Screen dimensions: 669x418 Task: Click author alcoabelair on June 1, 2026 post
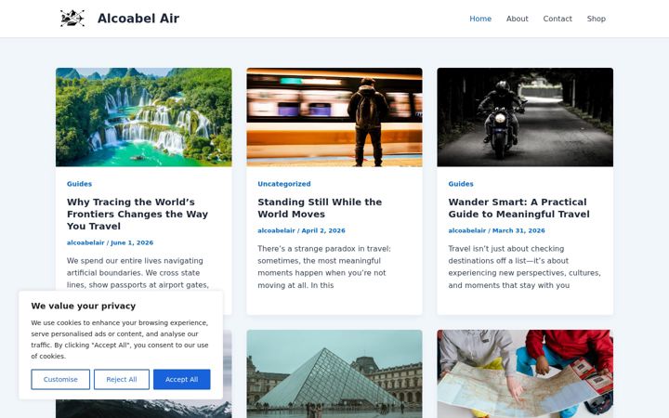pos(85,242)
